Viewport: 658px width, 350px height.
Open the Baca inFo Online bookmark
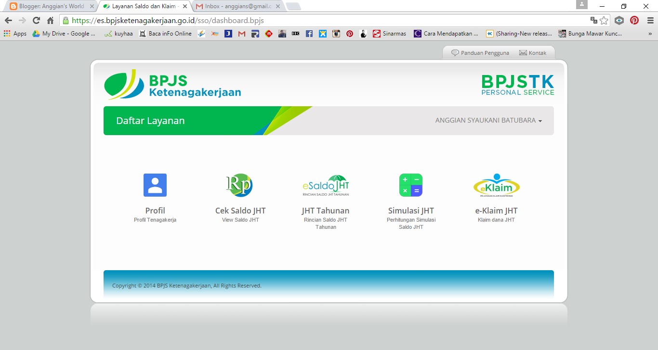point(165,34)
